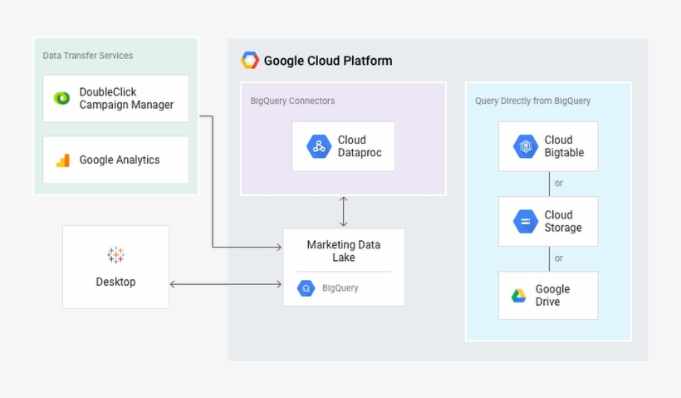Click the Cloud Storage blue hexagon icon
Image resolution: width=681 pixels, height=398 pixels.
coord(526,222)
